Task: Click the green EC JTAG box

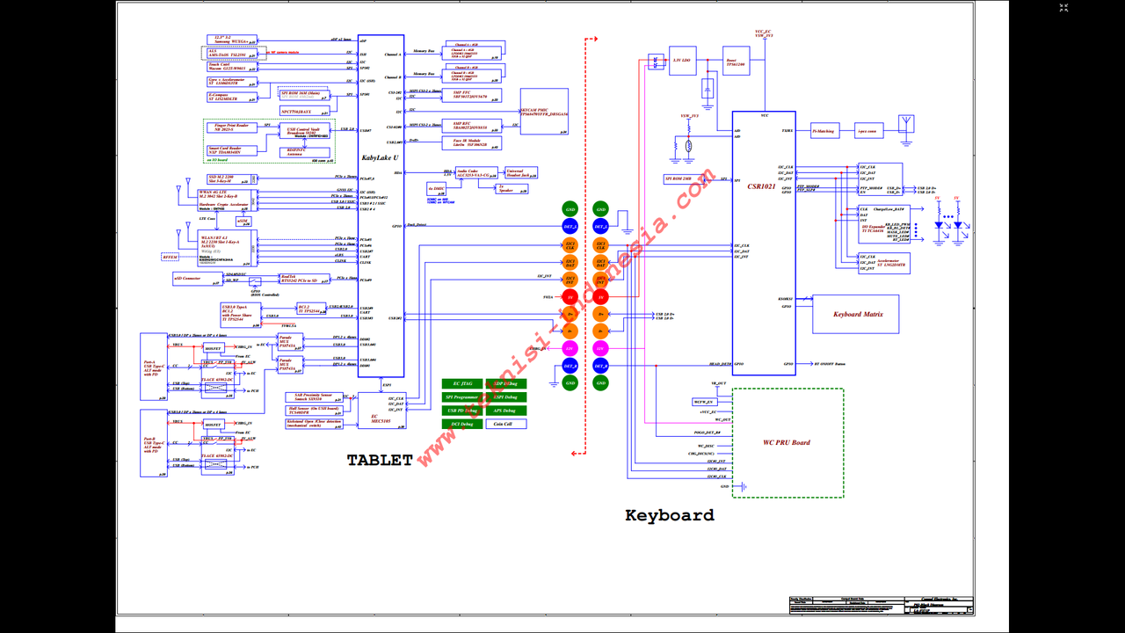Action: tap(462, 384)
